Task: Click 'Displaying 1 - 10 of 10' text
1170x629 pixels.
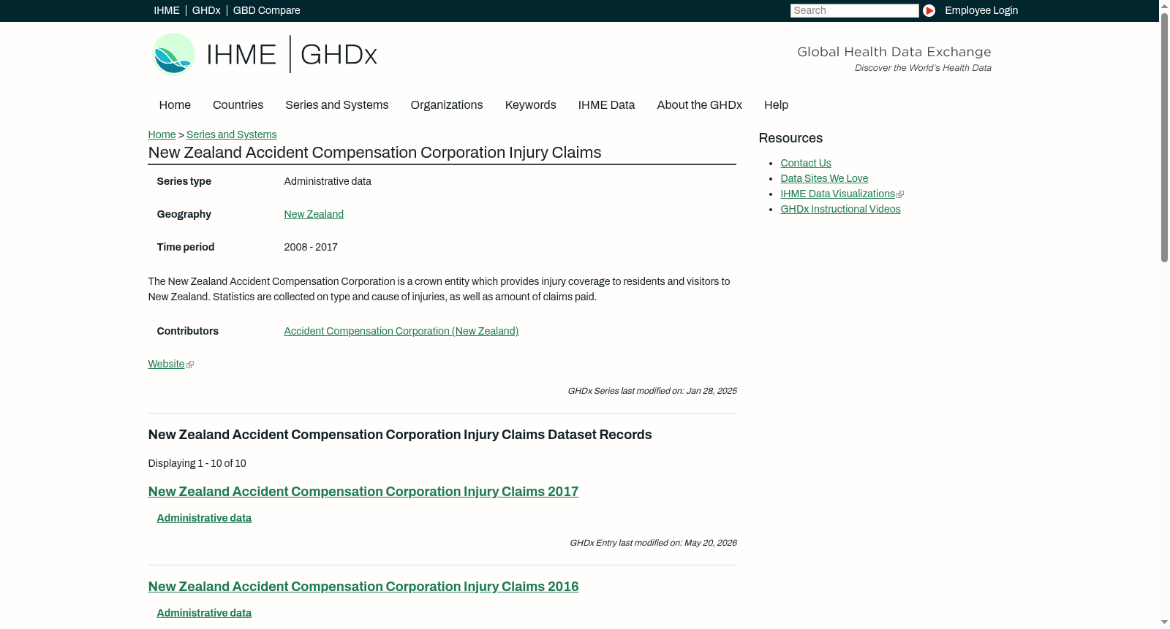Action: click(x=197, y=463)
